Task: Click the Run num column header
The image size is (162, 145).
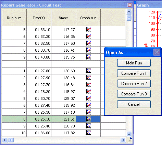Action: tap(14, 18)
